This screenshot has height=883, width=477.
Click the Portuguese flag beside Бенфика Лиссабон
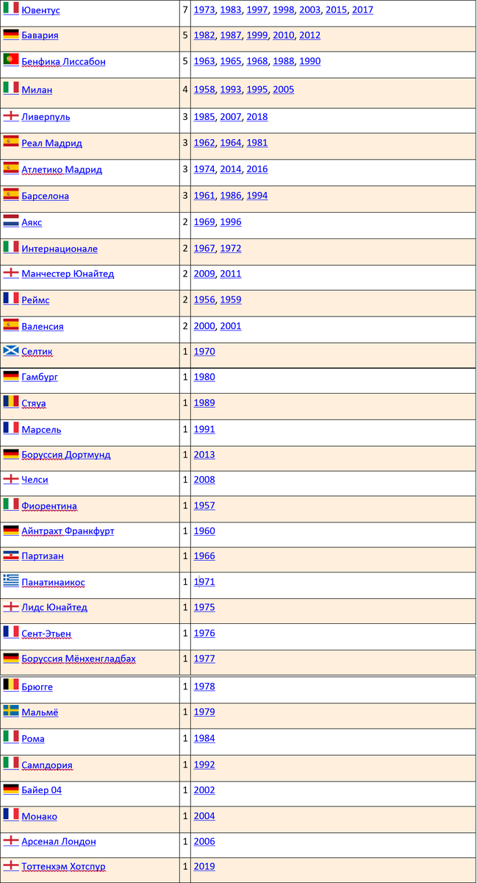tap(11, 60)
